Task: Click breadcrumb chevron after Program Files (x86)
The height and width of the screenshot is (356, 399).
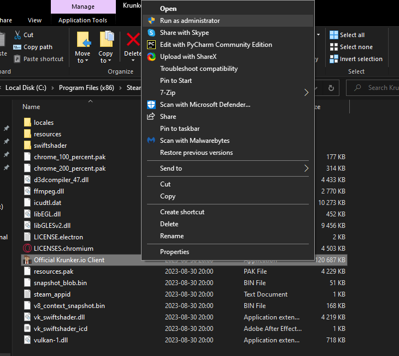Action: point(120,88)
